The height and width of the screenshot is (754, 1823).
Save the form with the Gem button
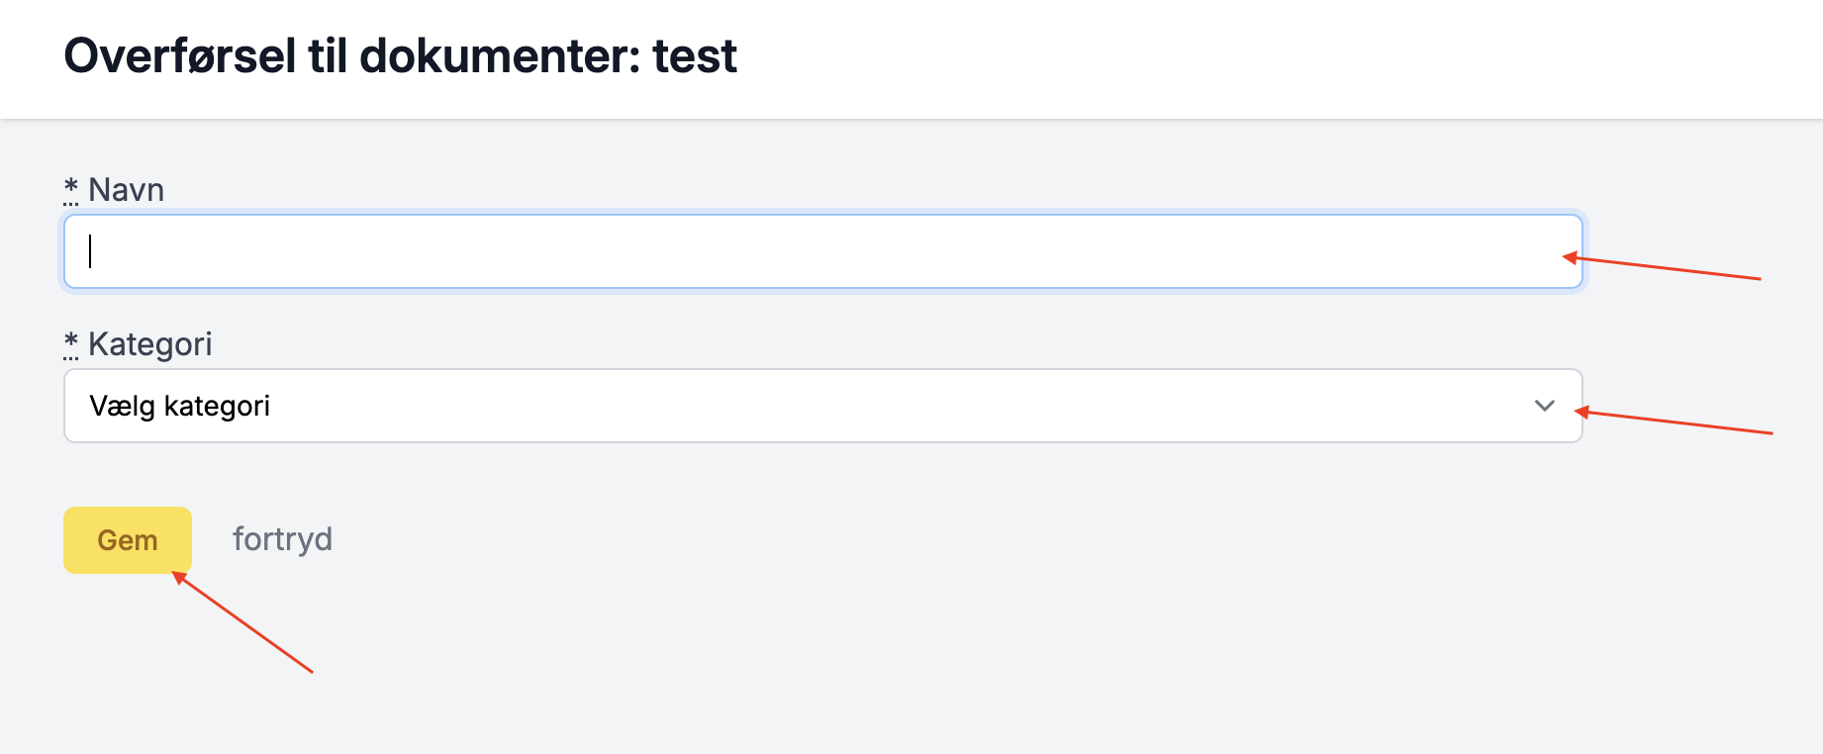(128, 540)
